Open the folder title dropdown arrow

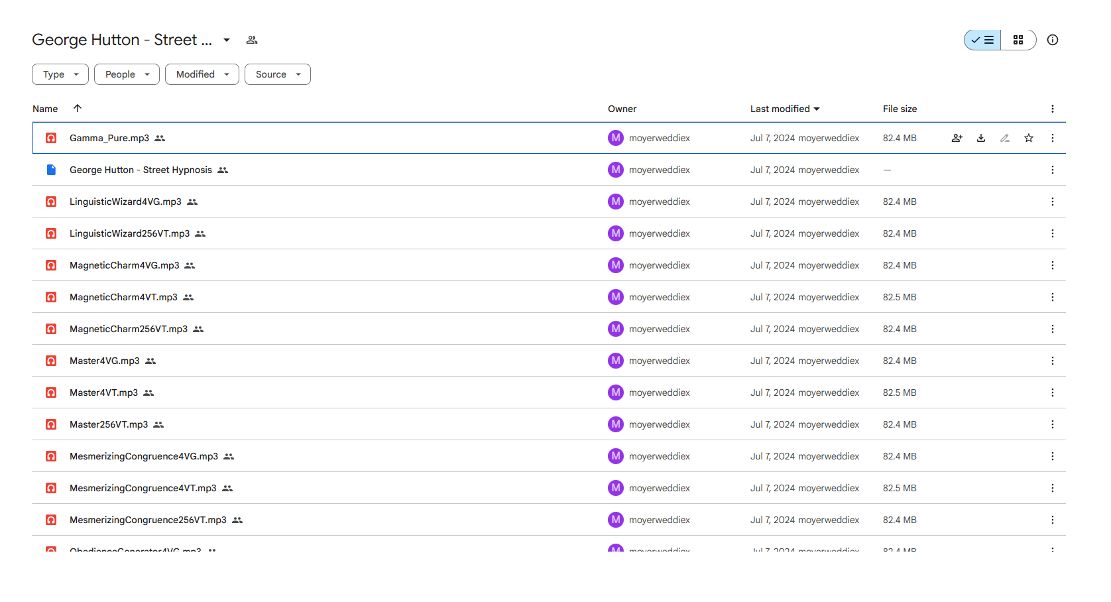point(227,40)
